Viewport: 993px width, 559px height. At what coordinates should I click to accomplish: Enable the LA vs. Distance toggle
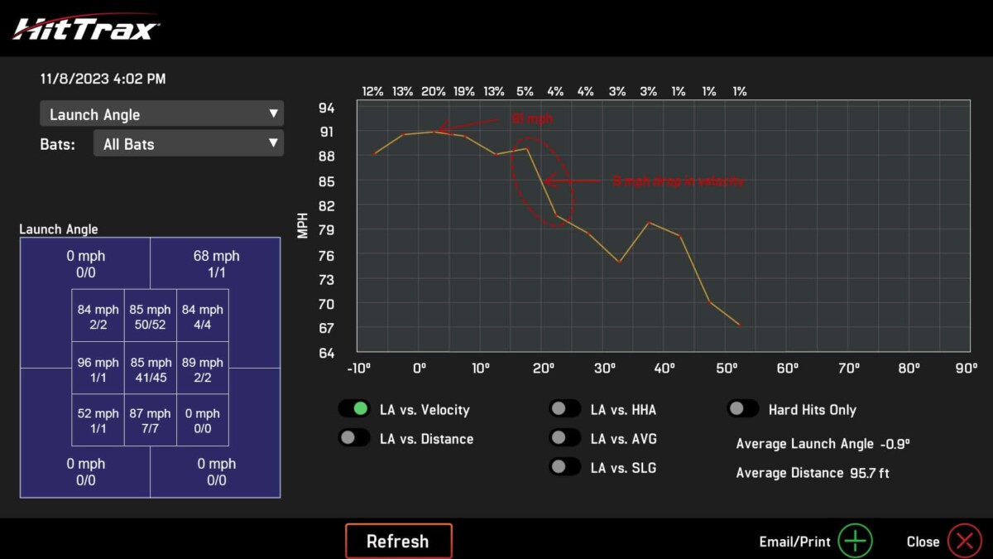(x=354, y=438)
